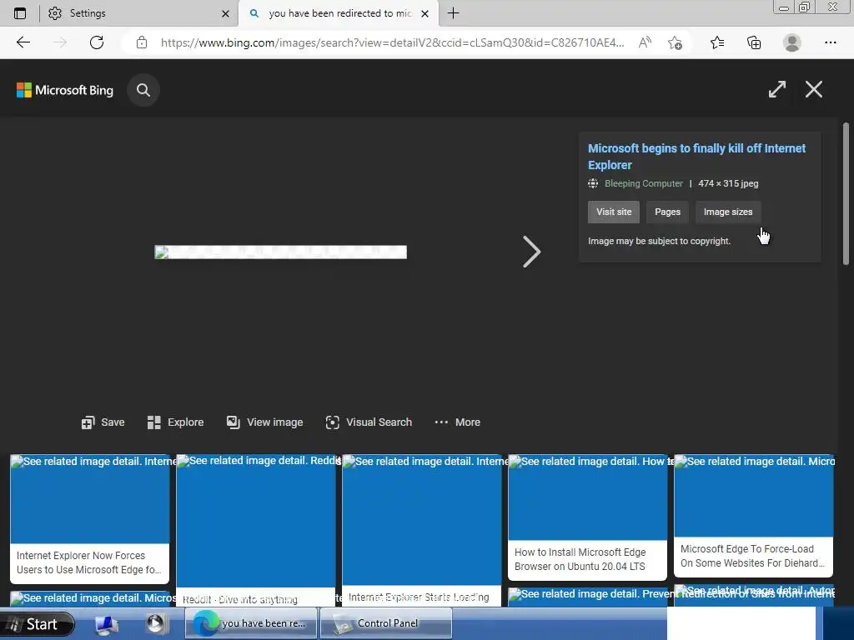Open Read aloud in address bar
854x640 pixels.
pyautogui.click(x=645, y=42)
